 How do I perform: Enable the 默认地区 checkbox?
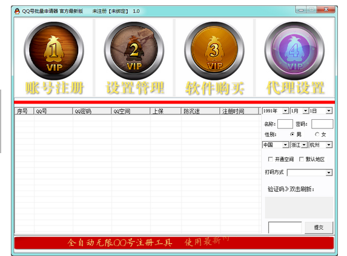pos(301,159)
